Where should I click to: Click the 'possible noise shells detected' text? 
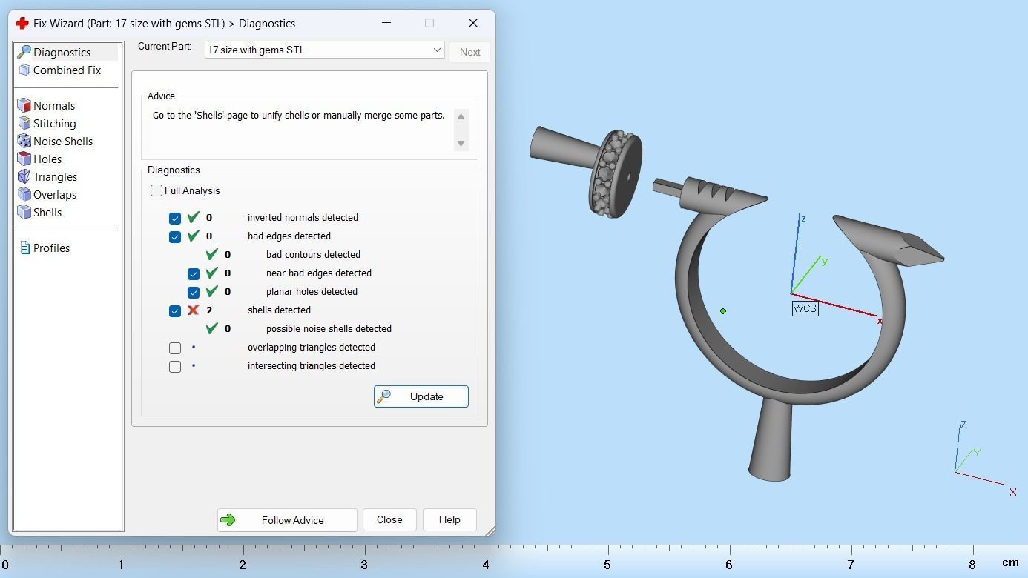pos(329,328)
